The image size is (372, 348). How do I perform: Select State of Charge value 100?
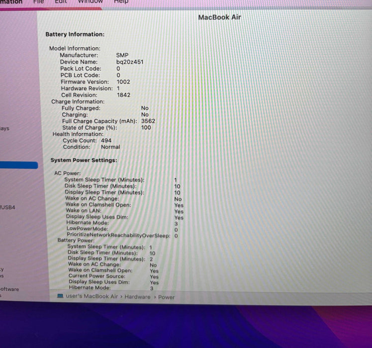click(x=146, y=128)
